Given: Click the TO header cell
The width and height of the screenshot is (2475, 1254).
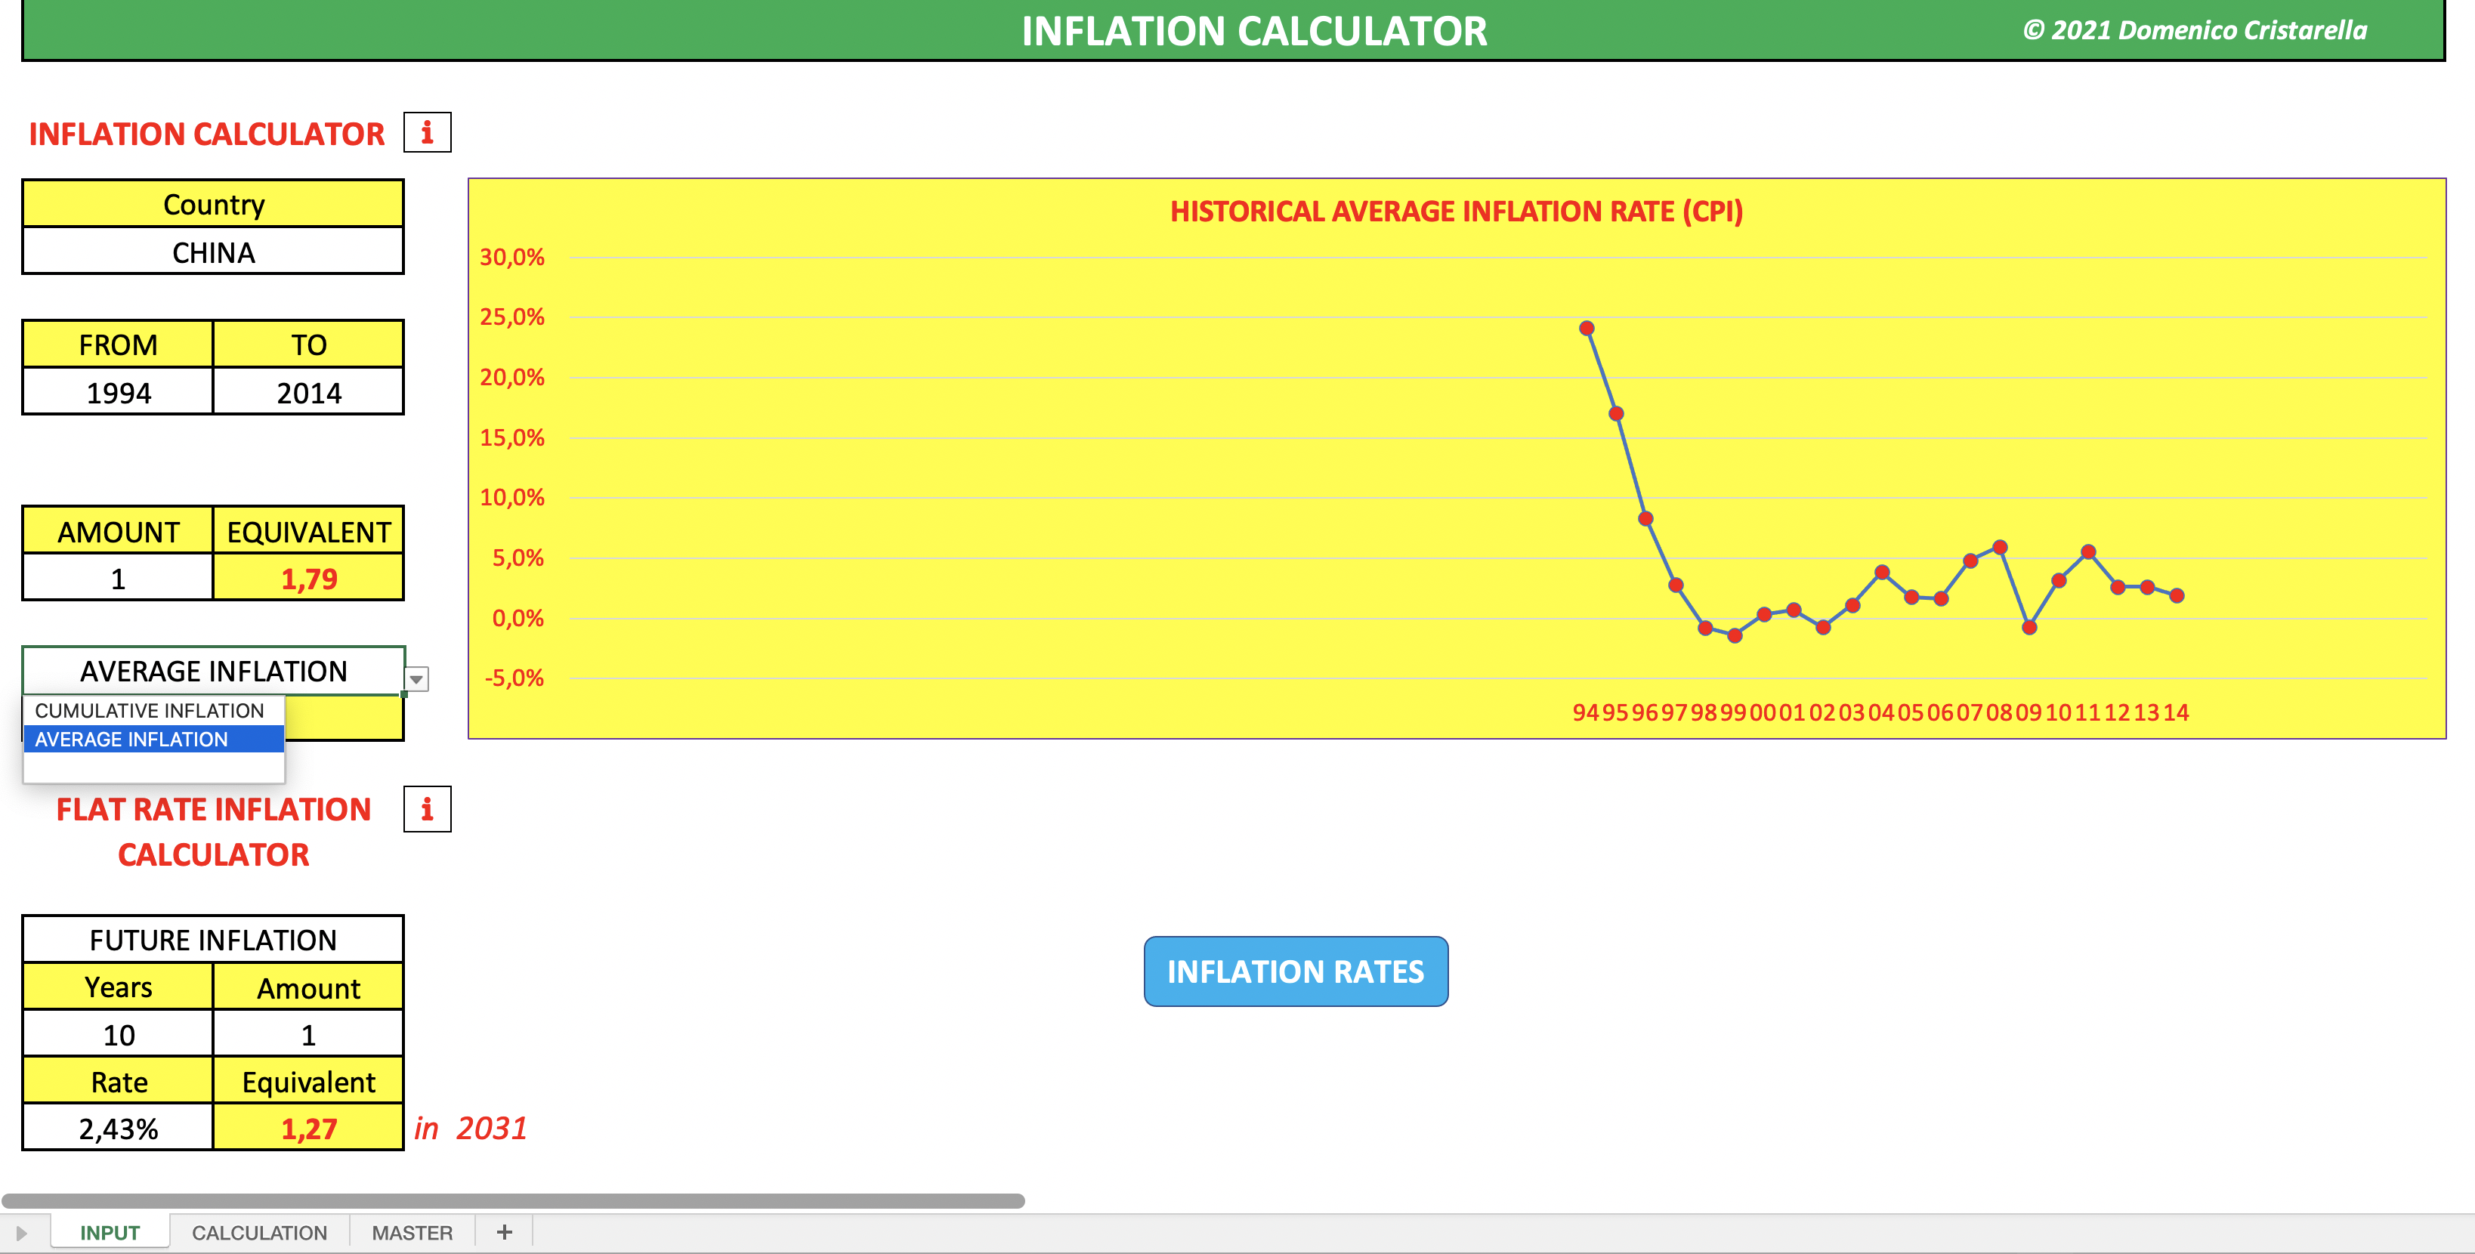Looking at the screenshot, I should tap(308, 344).
